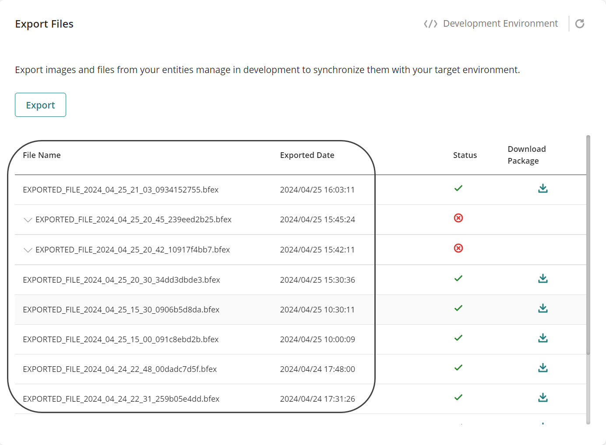
Task: Click the date 2024/04/25 15:45:24
Action: click(317, 220)
